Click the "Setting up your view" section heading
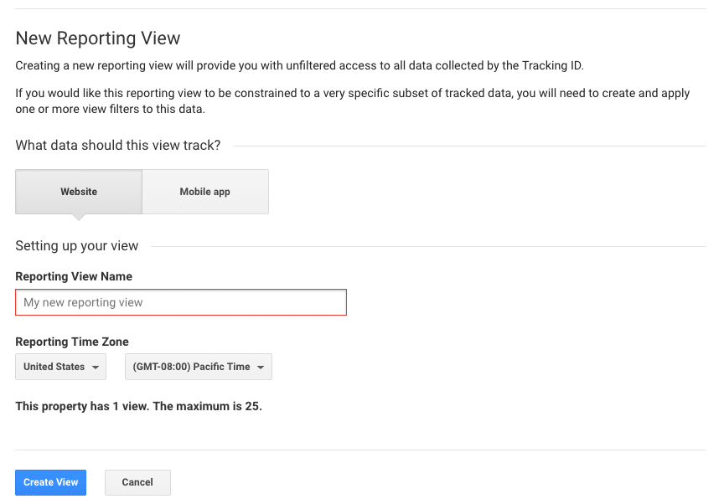 pyautogui.click(x=77, y=246)
